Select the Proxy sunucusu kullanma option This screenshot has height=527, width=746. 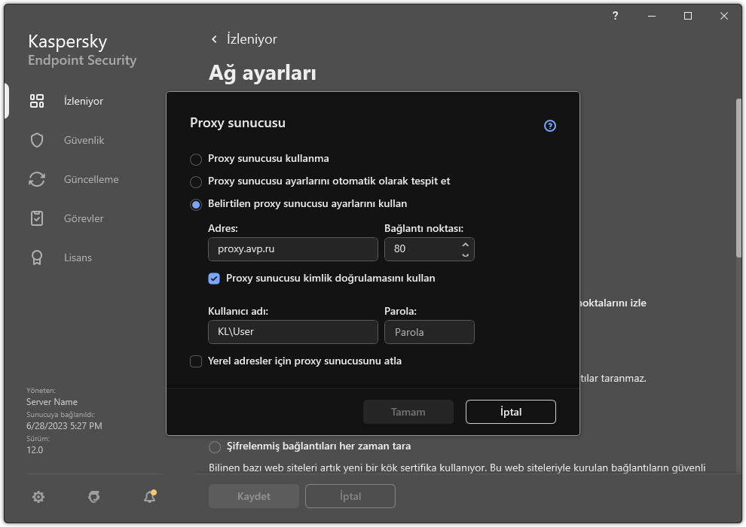tap(196, 159)
